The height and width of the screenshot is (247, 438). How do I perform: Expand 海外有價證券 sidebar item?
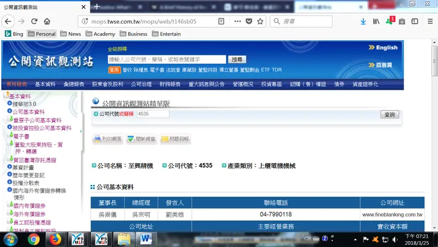[x=29, y=214]
